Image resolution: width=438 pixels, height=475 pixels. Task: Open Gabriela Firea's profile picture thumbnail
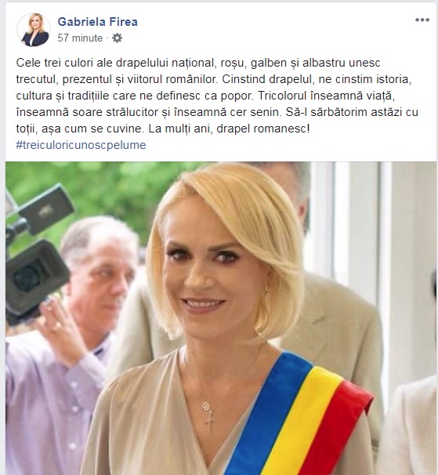pyautogui.click(x=34, y=30)
